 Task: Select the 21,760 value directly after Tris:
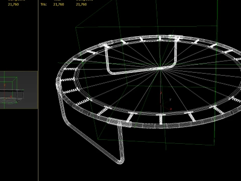59,5
